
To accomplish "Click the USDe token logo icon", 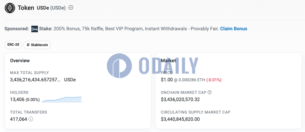I will [10, 8].
